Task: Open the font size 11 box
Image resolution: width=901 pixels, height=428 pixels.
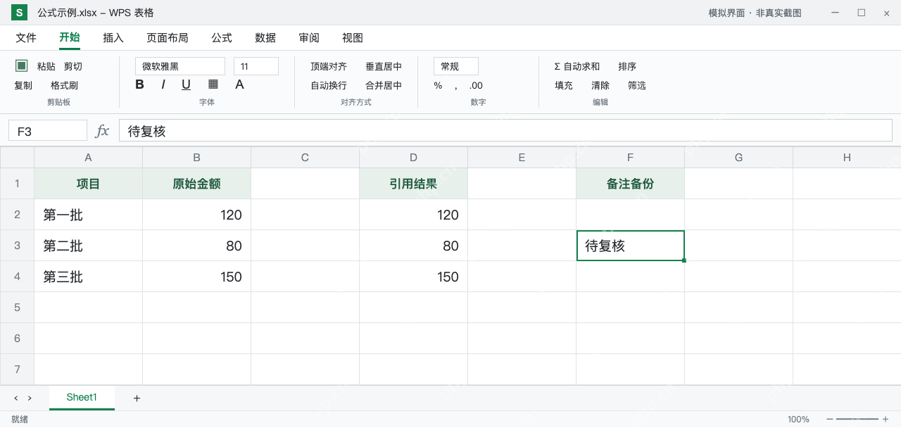Action: [x=256, y=66]
